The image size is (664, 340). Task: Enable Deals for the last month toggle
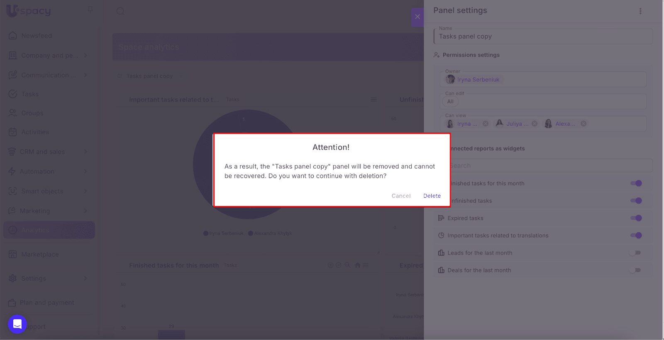636,270
